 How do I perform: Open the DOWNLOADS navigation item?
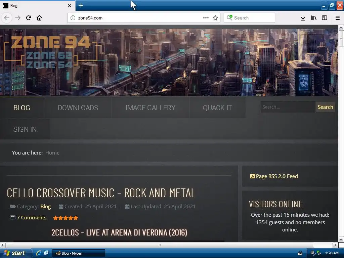click(78, 108)
